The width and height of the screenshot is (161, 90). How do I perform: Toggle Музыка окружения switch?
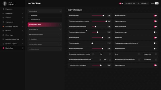[x=155, y=21]
